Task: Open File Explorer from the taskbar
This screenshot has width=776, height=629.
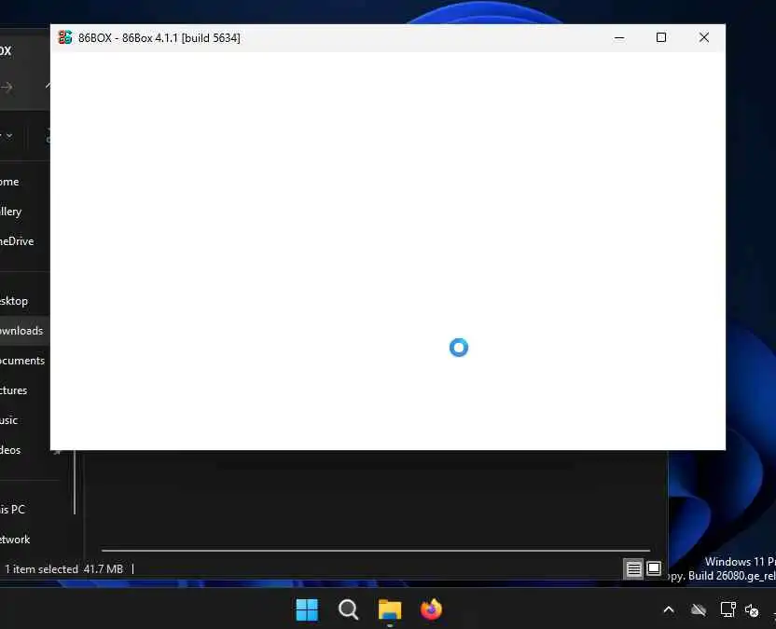Action: [390, 609]
